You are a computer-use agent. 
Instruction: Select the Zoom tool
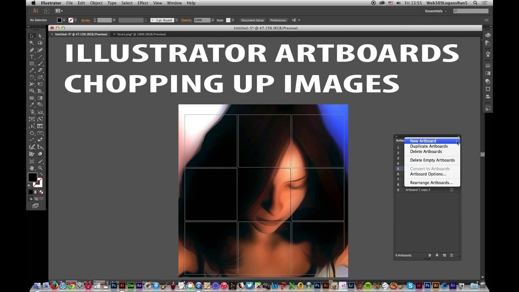pos(40,168)
